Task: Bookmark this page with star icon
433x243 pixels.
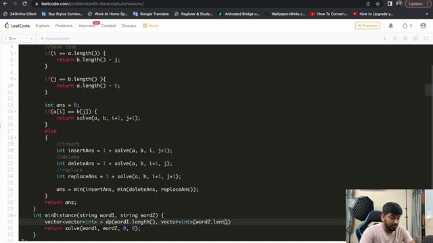Action: (378, 4)
